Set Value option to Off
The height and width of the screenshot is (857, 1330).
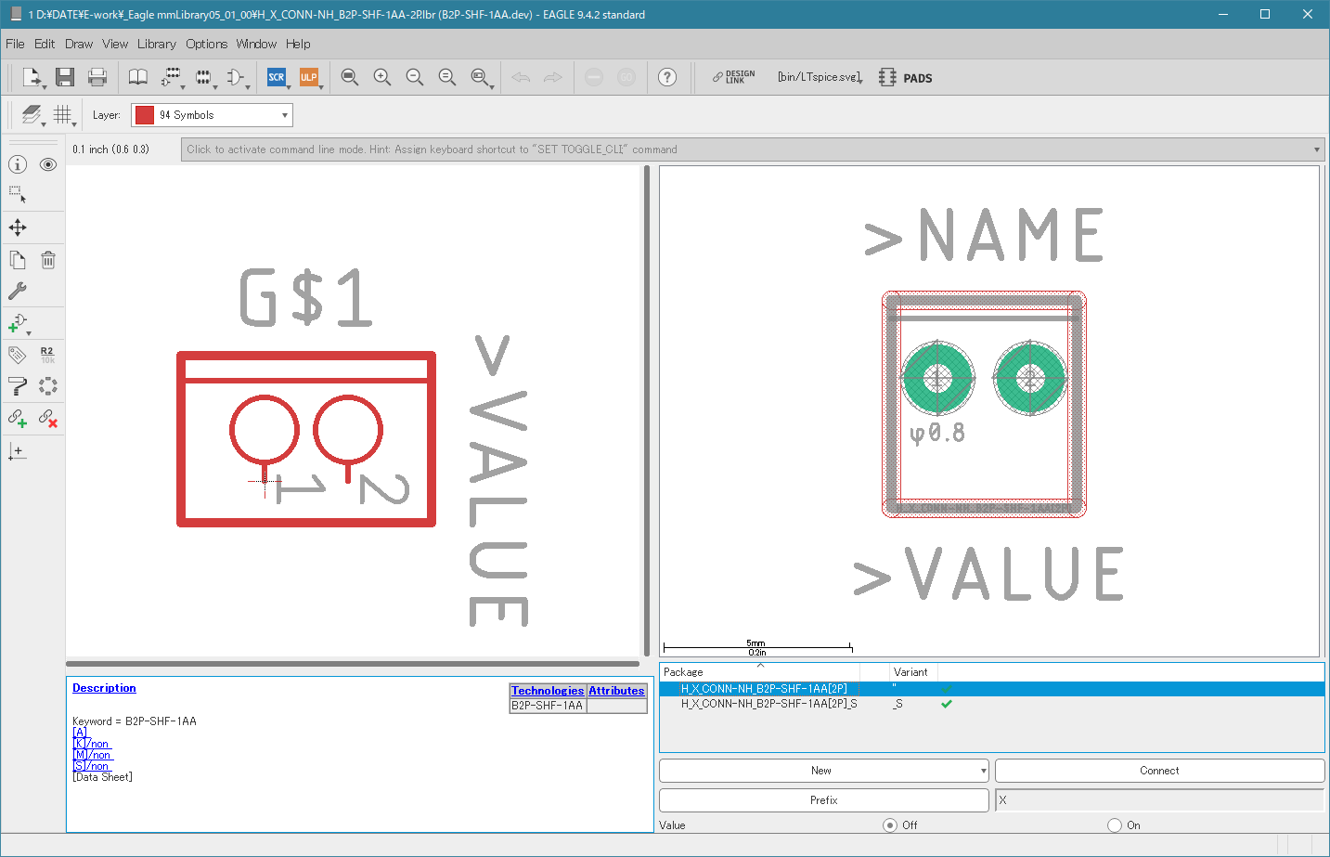890,825
